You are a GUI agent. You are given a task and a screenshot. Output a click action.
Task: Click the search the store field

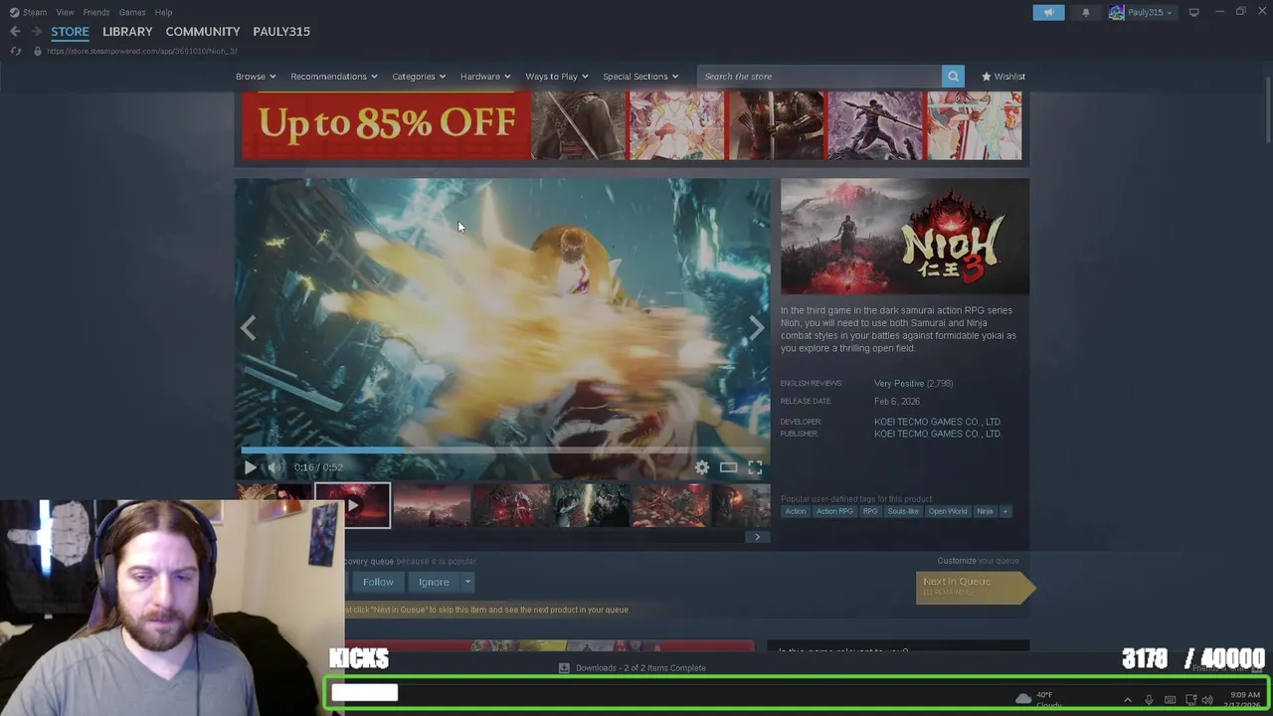click(x=818, y=77)
